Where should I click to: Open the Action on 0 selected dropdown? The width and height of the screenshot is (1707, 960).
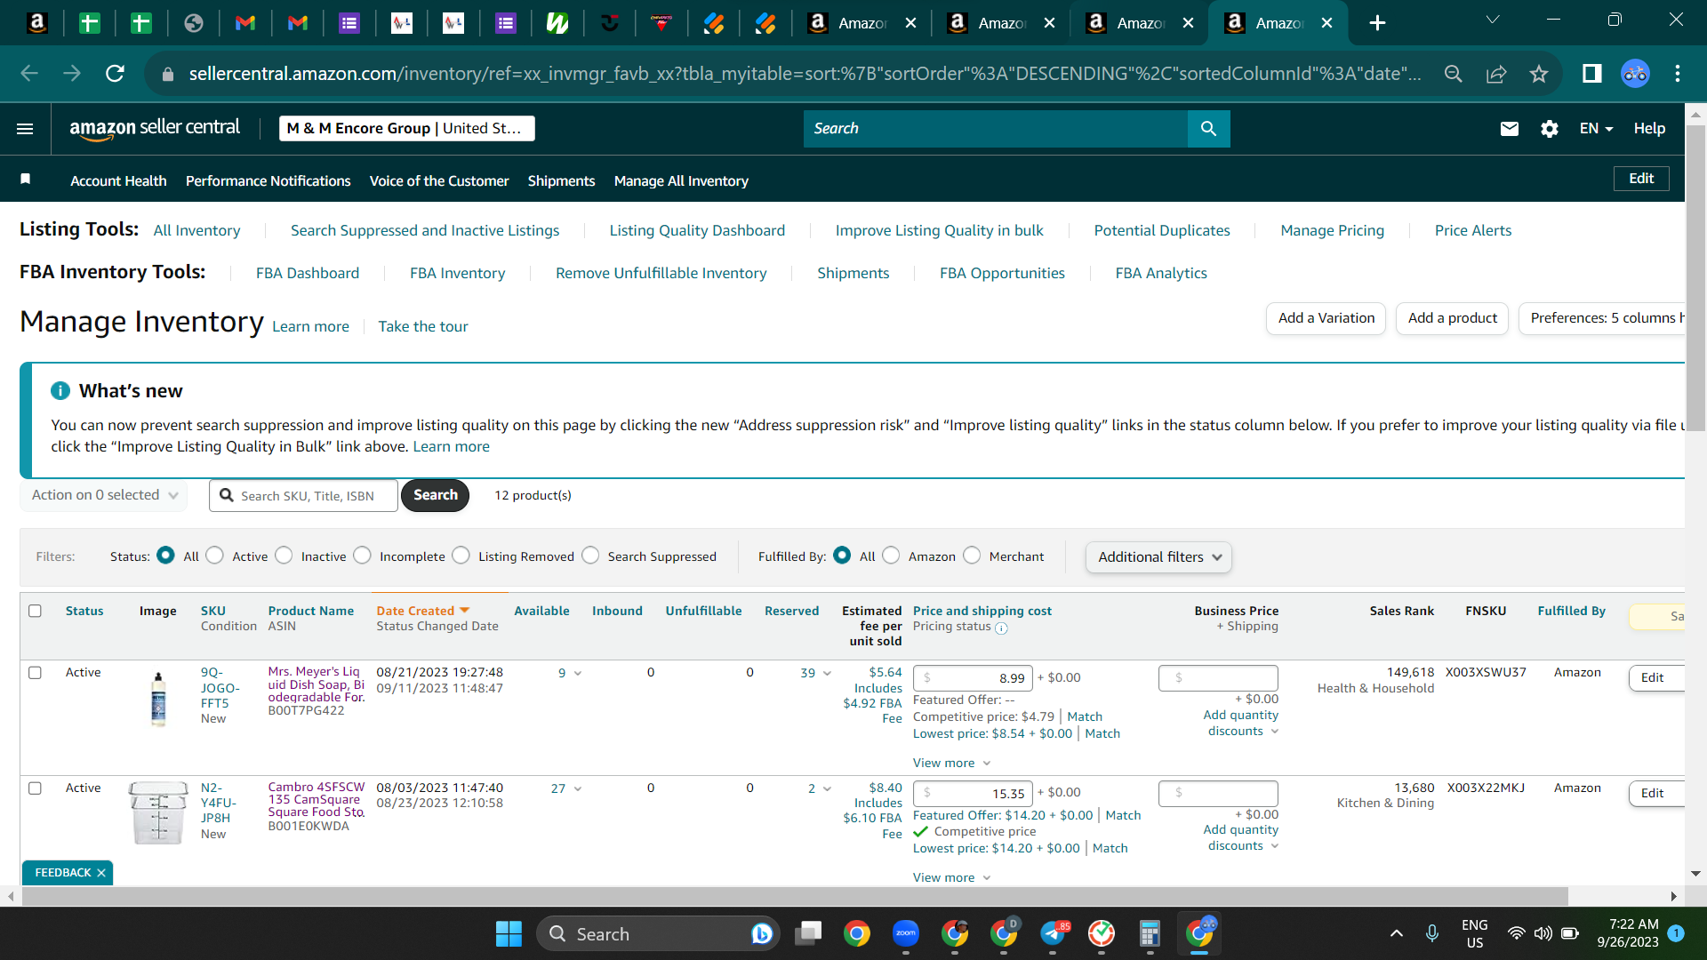pyautogui.click(x=104, y=495)
